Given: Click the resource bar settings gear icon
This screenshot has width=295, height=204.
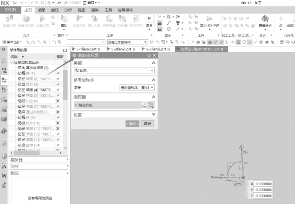Looking at the screenshot, I should 3,49.
